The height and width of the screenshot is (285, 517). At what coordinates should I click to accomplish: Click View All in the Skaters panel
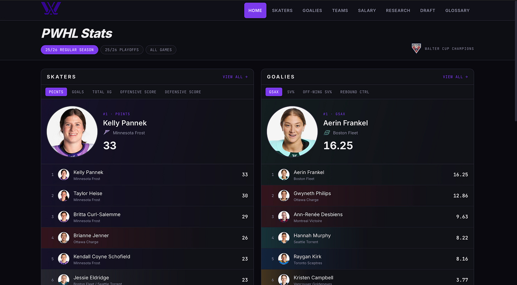235,77
